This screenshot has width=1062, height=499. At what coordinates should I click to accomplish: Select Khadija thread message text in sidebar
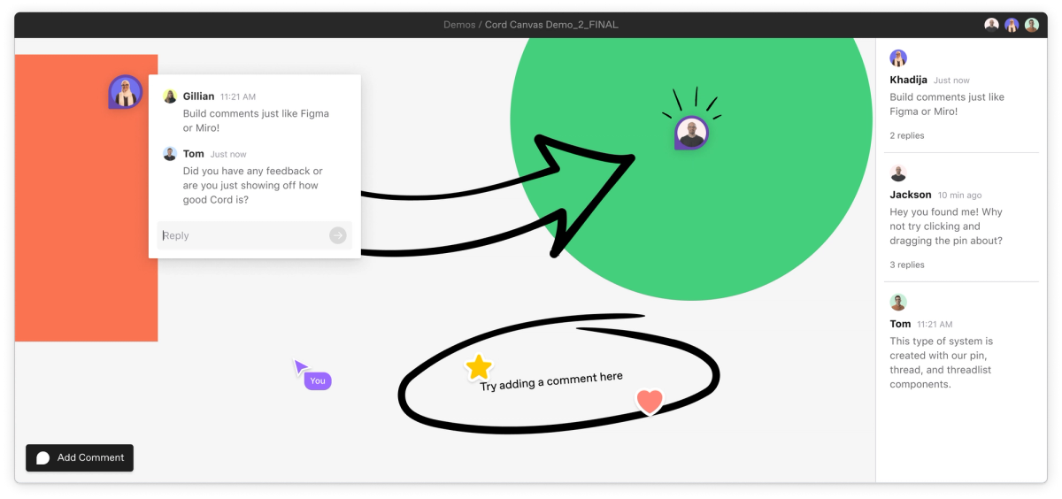pos(947,104)
